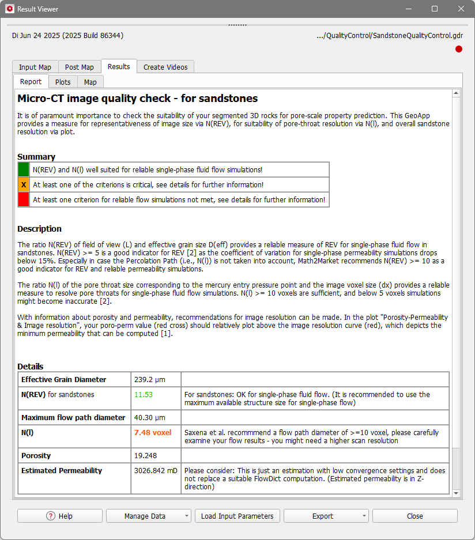Click the red summary status swatch

pyautogui.click(x=24, y=200)
